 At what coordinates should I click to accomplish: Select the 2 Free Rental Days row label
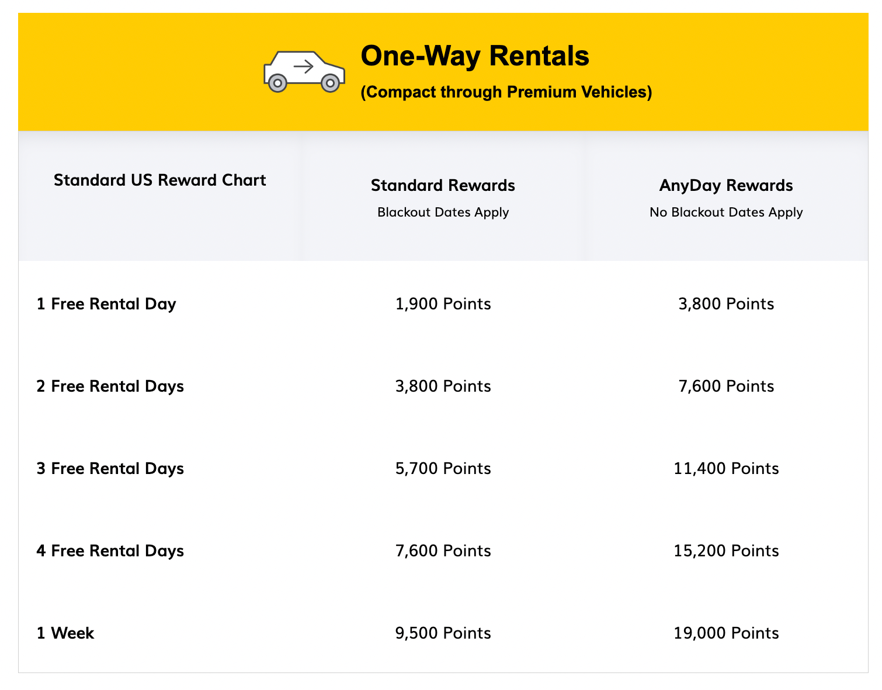pos(110,386)
